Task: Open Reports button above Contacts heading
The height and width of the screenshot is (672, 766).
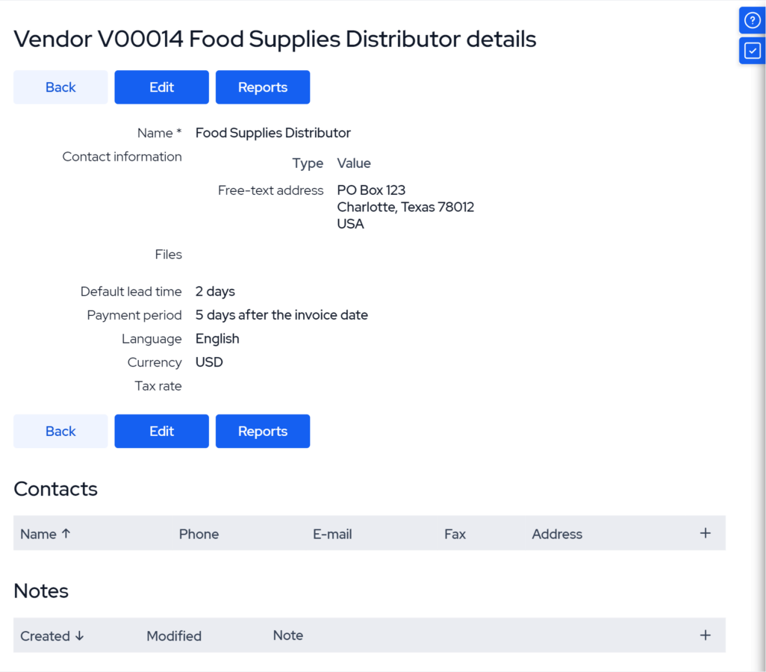Action: 262,432
